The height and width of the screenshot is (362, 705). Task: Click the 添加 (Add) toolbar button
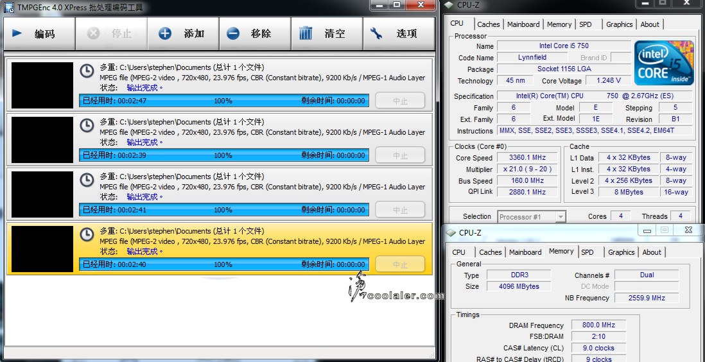tap(183, 34)
